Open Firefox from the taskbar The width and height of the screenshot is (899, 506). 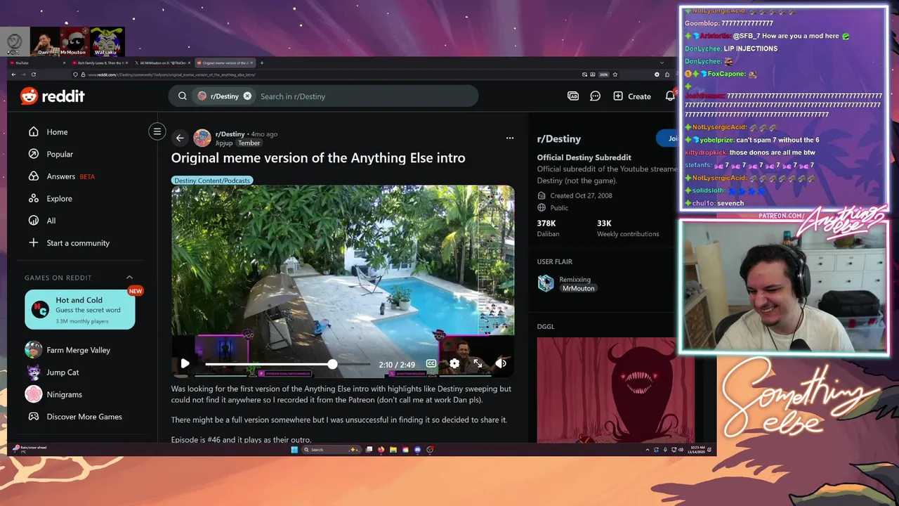click(x=381, y=450)
